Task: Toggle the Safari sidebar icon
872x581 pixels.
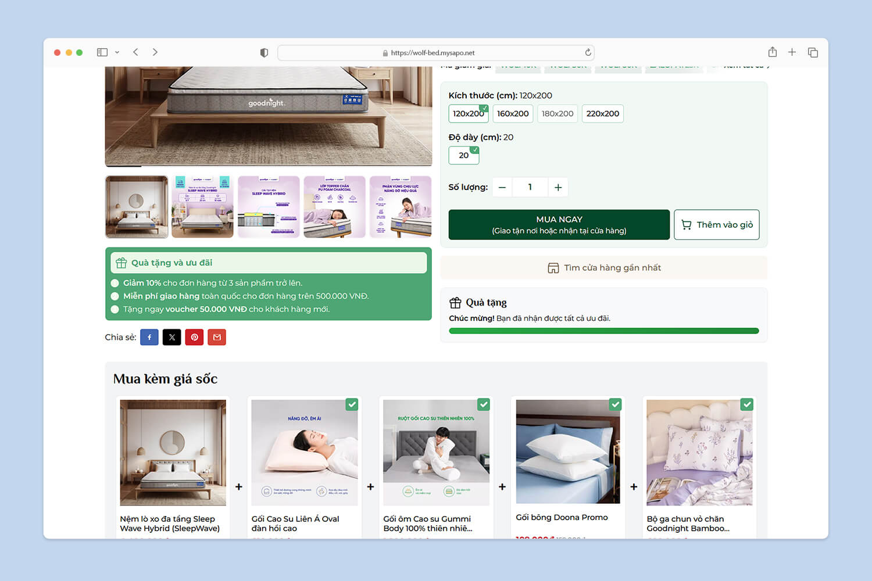Action: pyautogui.click(x=102, y=52)
